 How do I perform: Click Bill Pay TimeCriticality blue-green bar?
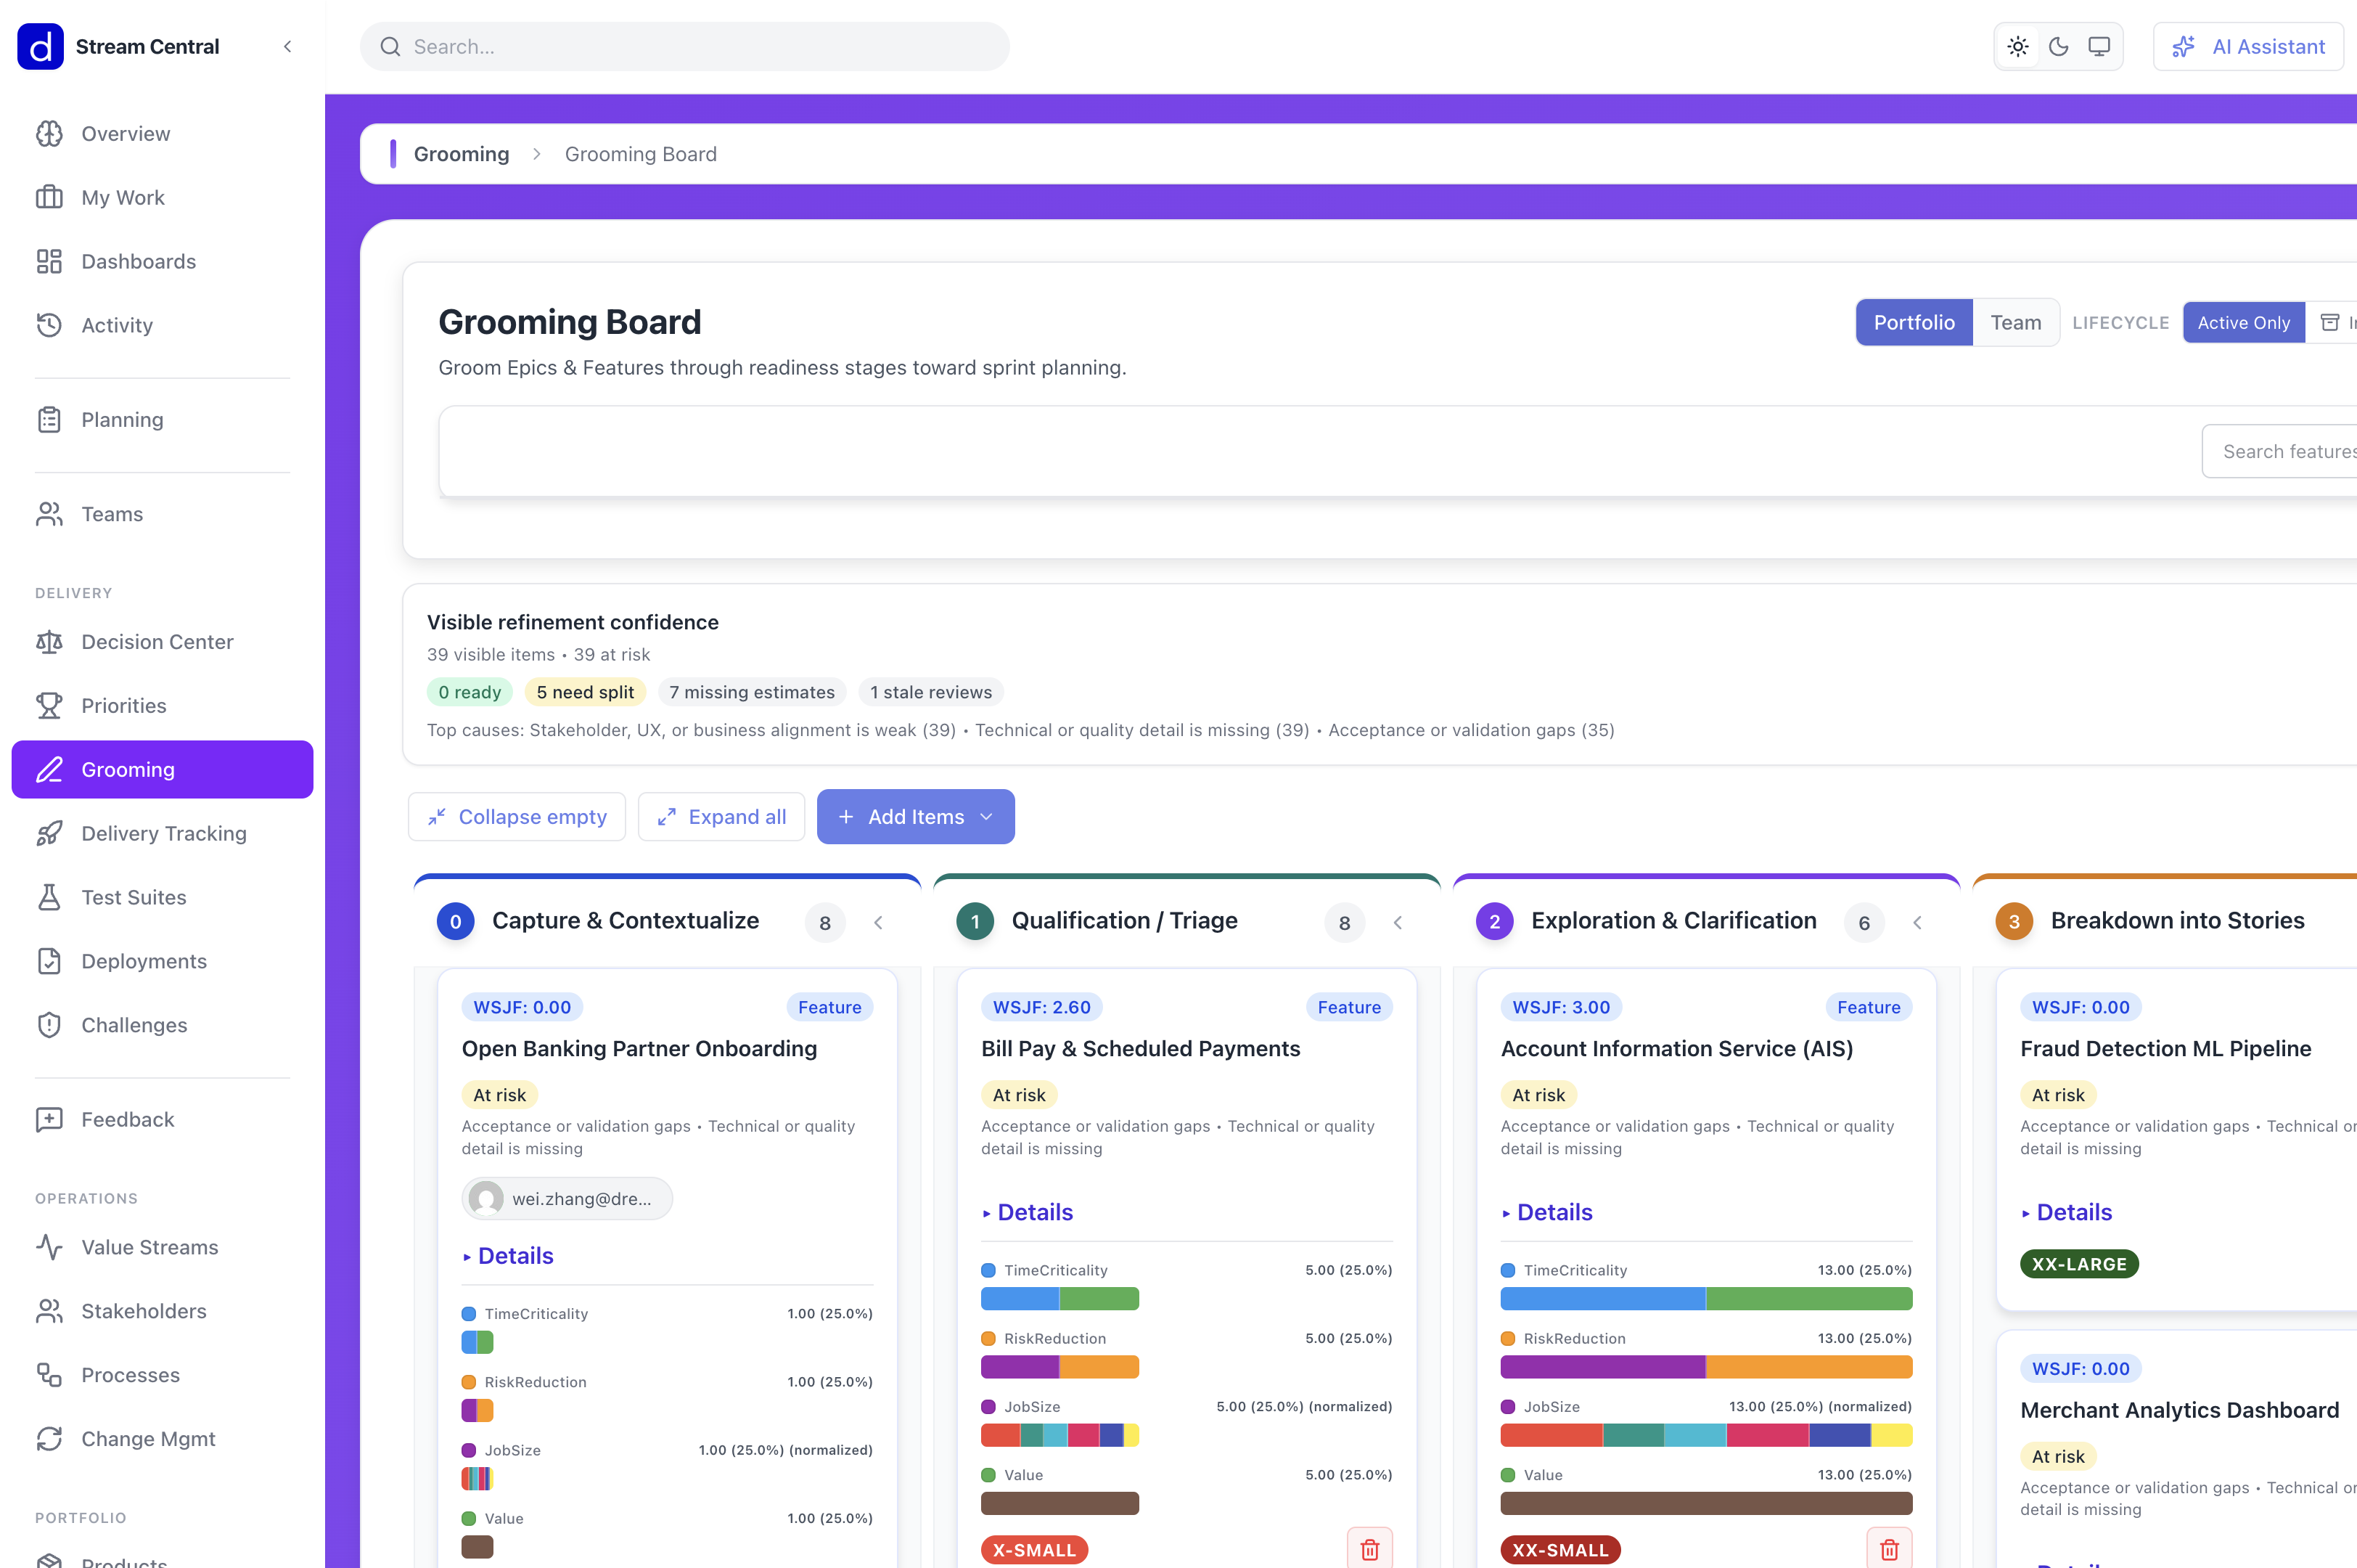(x=1059, y=1299)
